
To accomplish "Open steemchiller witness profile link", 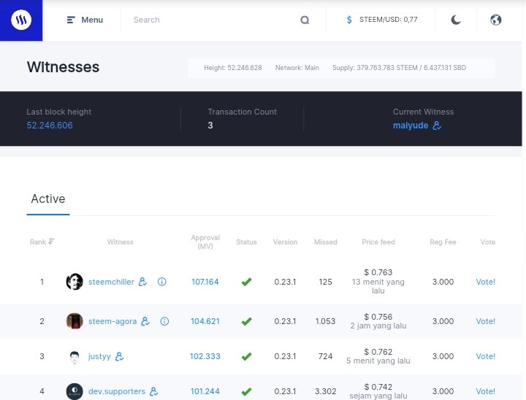I will [111, 282].
